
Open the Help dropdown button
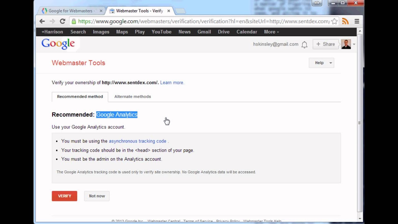[x=321, y=63]
